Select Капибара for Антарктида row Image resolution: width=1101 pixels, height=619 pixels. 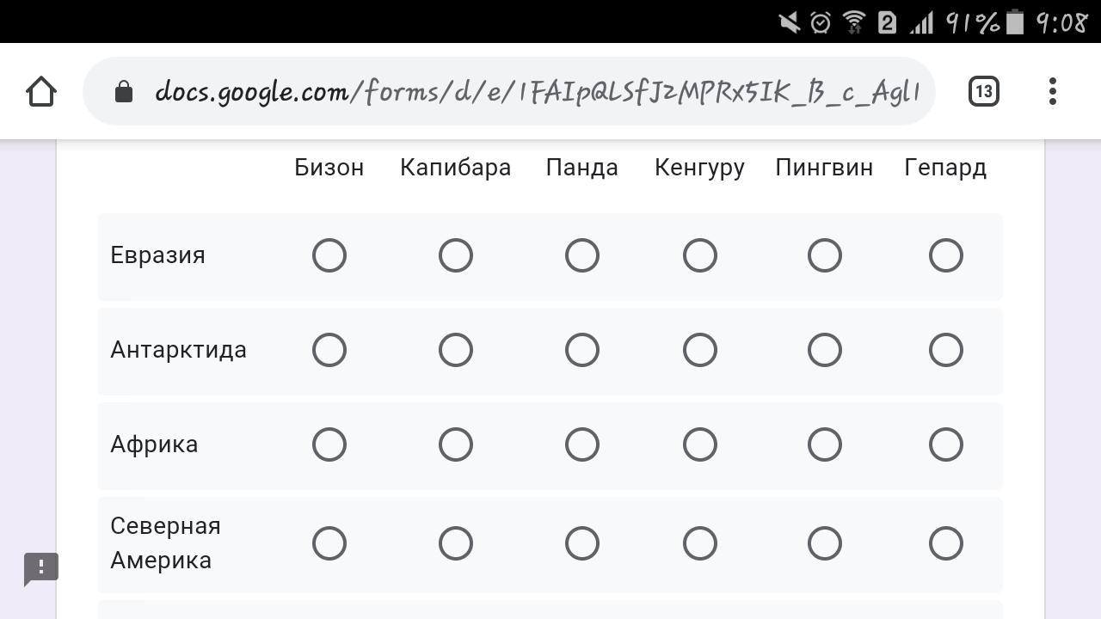pyautogui.click(x=456, y=350)
